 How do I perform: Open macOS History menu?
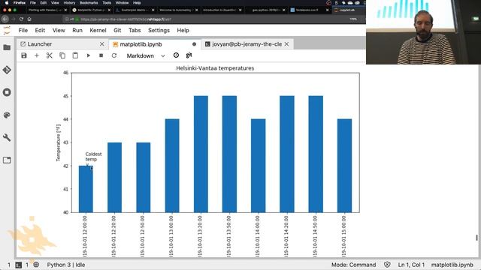pyautogui.click(x=69, y=3)
